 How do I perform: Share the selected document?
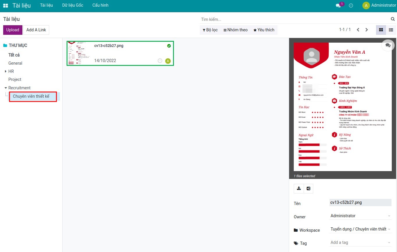[x=308, y=188]
